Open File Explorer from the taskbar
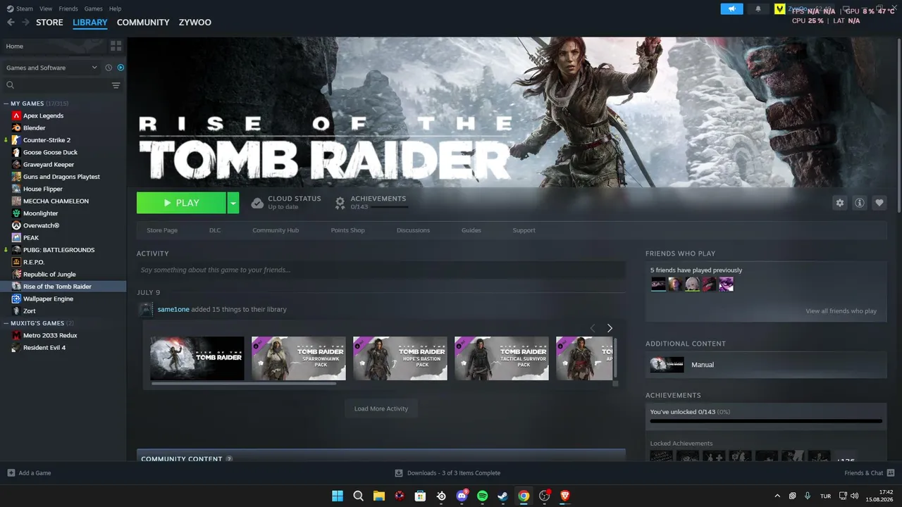This screenshot has width=902, height=507. [379, 496]
